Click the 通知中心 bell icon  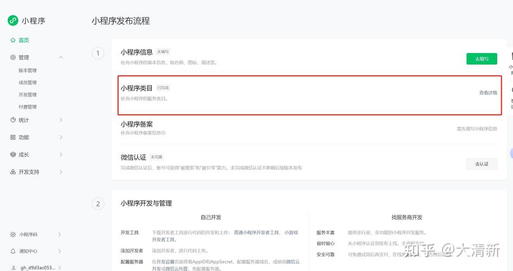(13, 251)
